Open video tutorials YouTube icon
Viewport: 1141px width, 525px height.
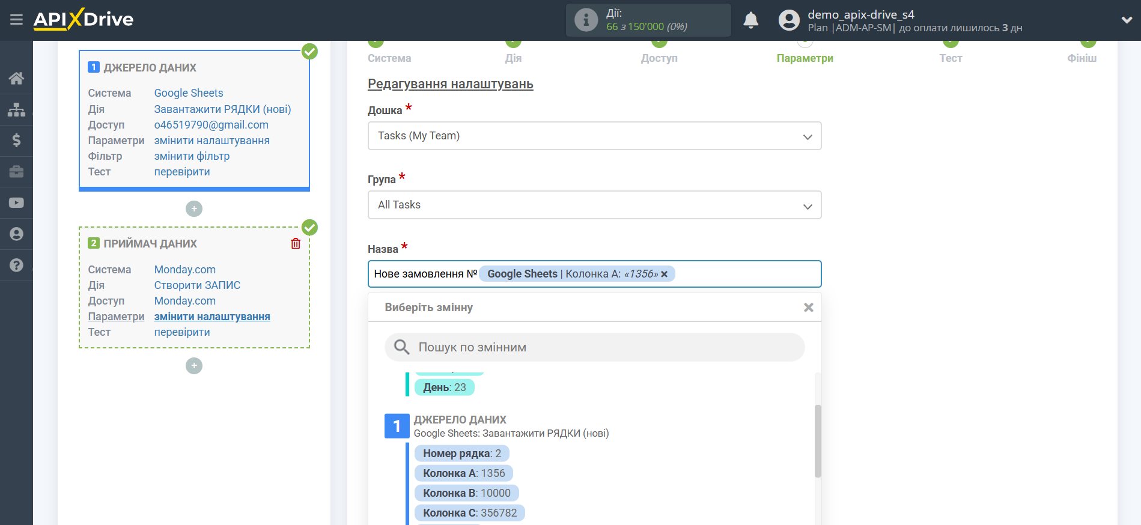coord(16,203)
